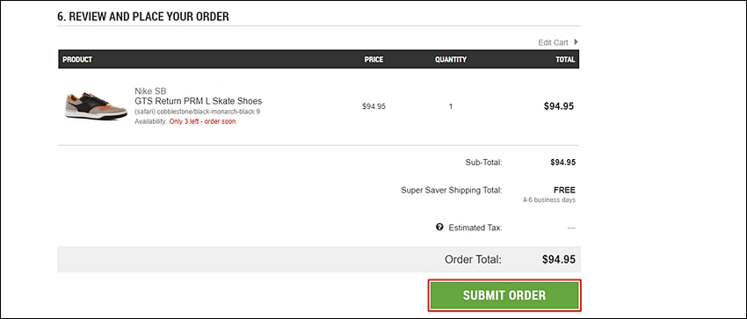This screenshot has width=747, height=319.
Task: Click the 4-6 business days text
Action: (x=548, y=200)
